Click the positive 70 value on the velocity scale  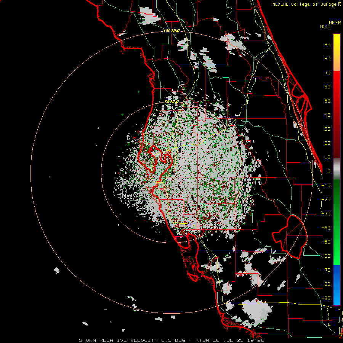[x=327, y=73]
